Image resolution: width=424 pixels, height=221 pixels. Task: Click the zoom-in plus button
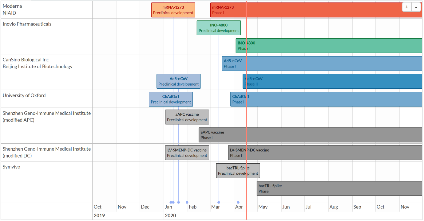click(x=406, y=7)
